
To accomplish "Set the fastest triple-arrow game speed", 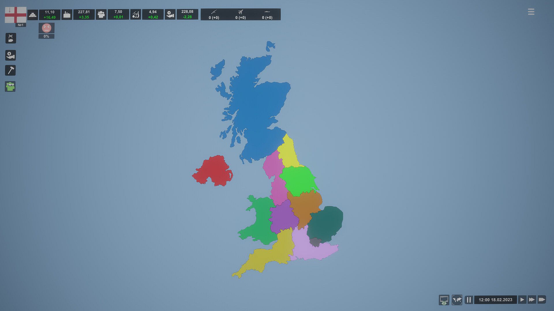I will point(542,300).
